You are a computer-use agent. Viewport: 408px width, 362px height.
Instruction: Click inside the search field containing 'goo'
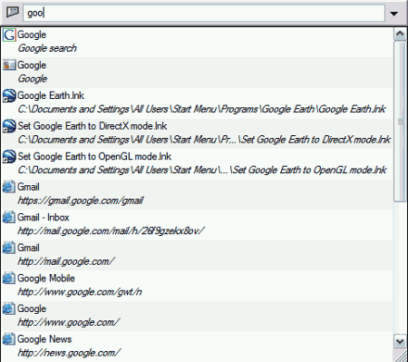[204, 13]
